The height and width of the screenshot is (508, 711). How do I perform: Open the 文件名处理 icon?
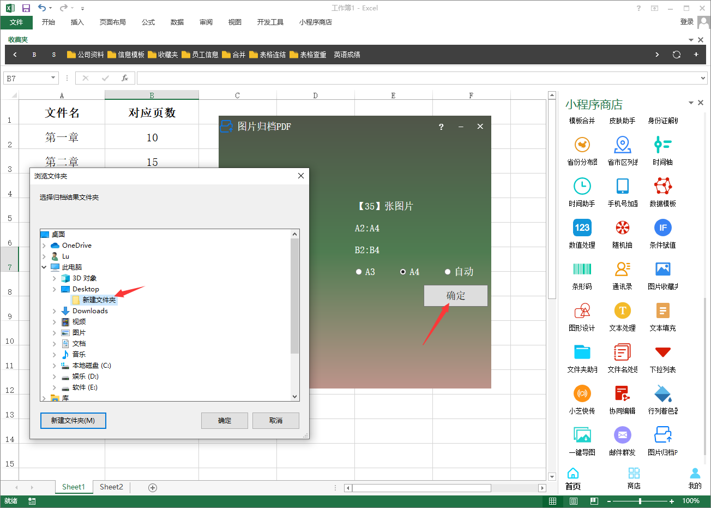point(623,352)
